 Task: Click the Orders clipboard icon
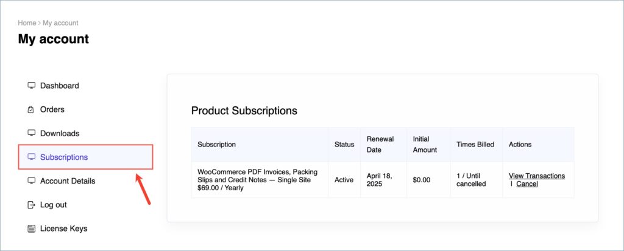pos(31,109)
